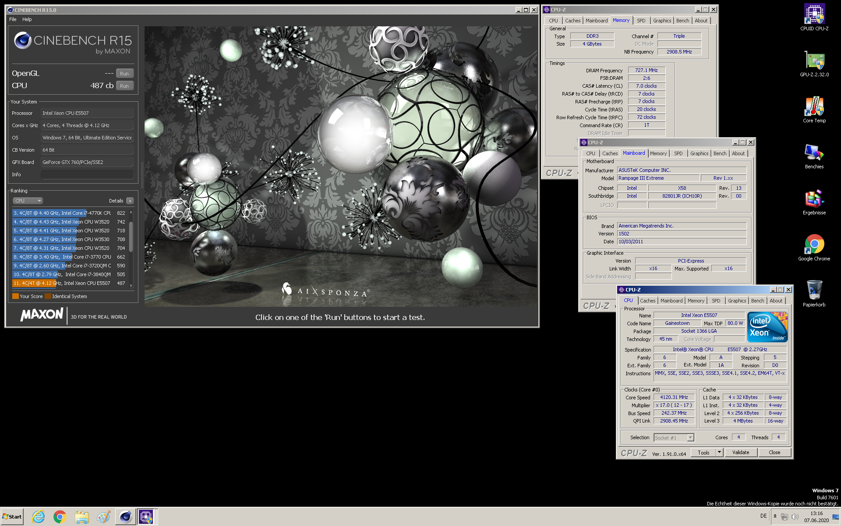The width and height of the screenshot is (841, 526).
Task: Click the Validate button
Action: click(741, 453)
